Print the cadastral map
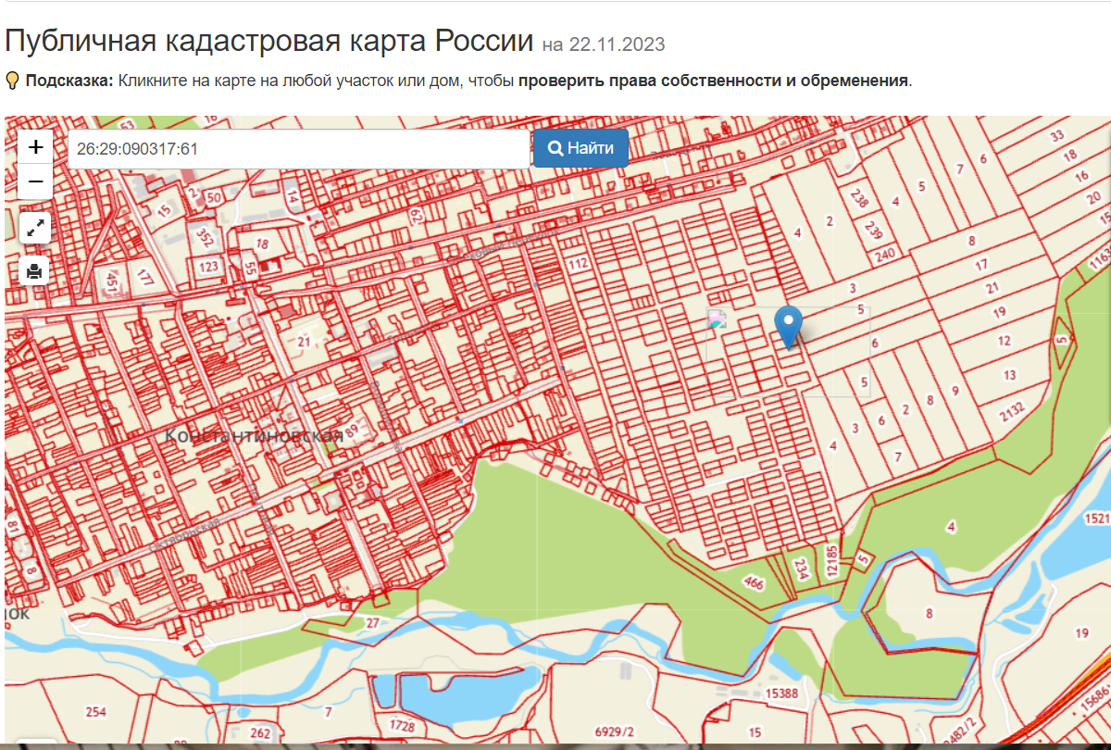The image size is (1111, 750). [x=35, y=271]
